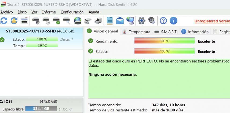
Task: Click the Temp. 29 °C bar
Action: 42,45
